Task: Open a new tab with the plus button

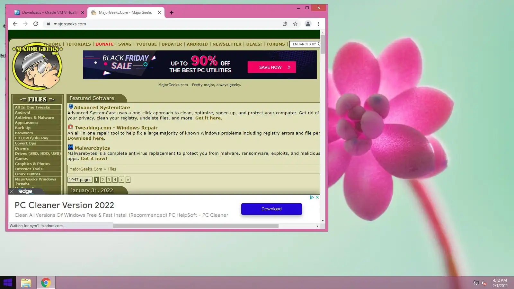Action: pos(172,13)
